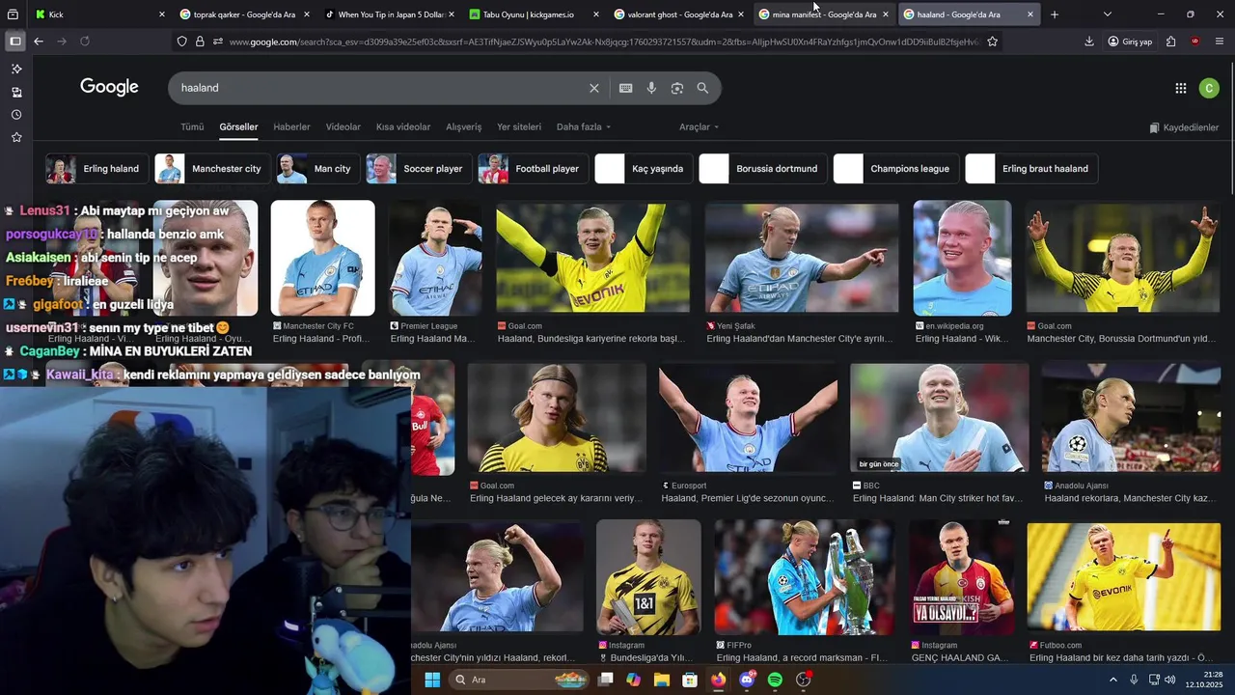1235x695 pixels.
Task: Click the Giriş yap sign-in button
Action: coord(1130,42)
